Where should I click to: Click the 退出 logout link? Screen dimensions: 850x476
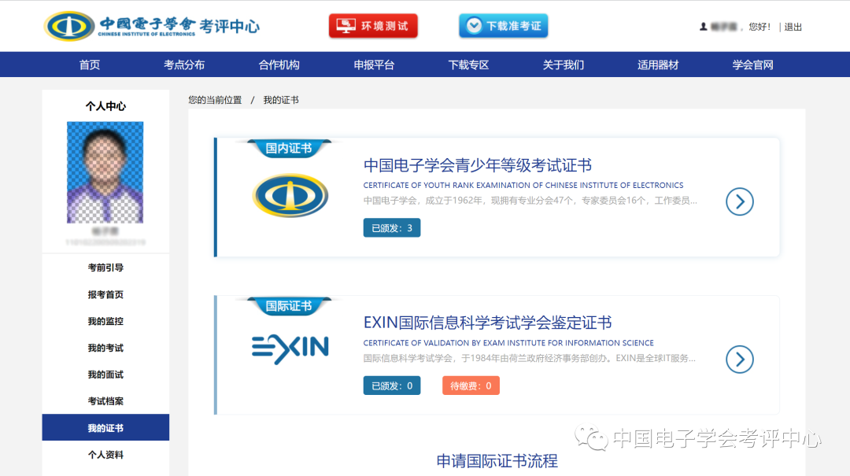pyautogui.click(x=793, y=26)
